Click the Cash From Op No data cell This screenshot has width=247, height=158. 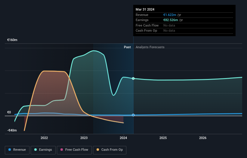point(169,31)
